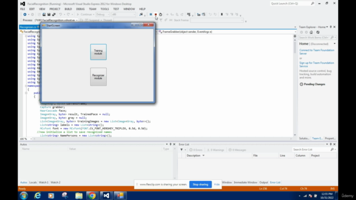This screenshot has height=200, width=356.
Task: Open the DEBUG menu
Action: click(80, 9)
